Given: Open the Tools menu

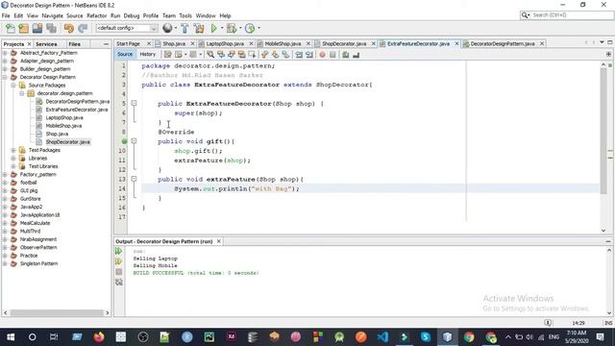Looking at the screenshot, I should [185, 15].
